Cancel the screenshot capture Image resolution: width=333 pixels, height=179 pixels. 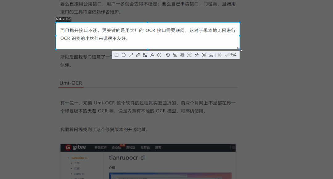[x=220, y=55]
